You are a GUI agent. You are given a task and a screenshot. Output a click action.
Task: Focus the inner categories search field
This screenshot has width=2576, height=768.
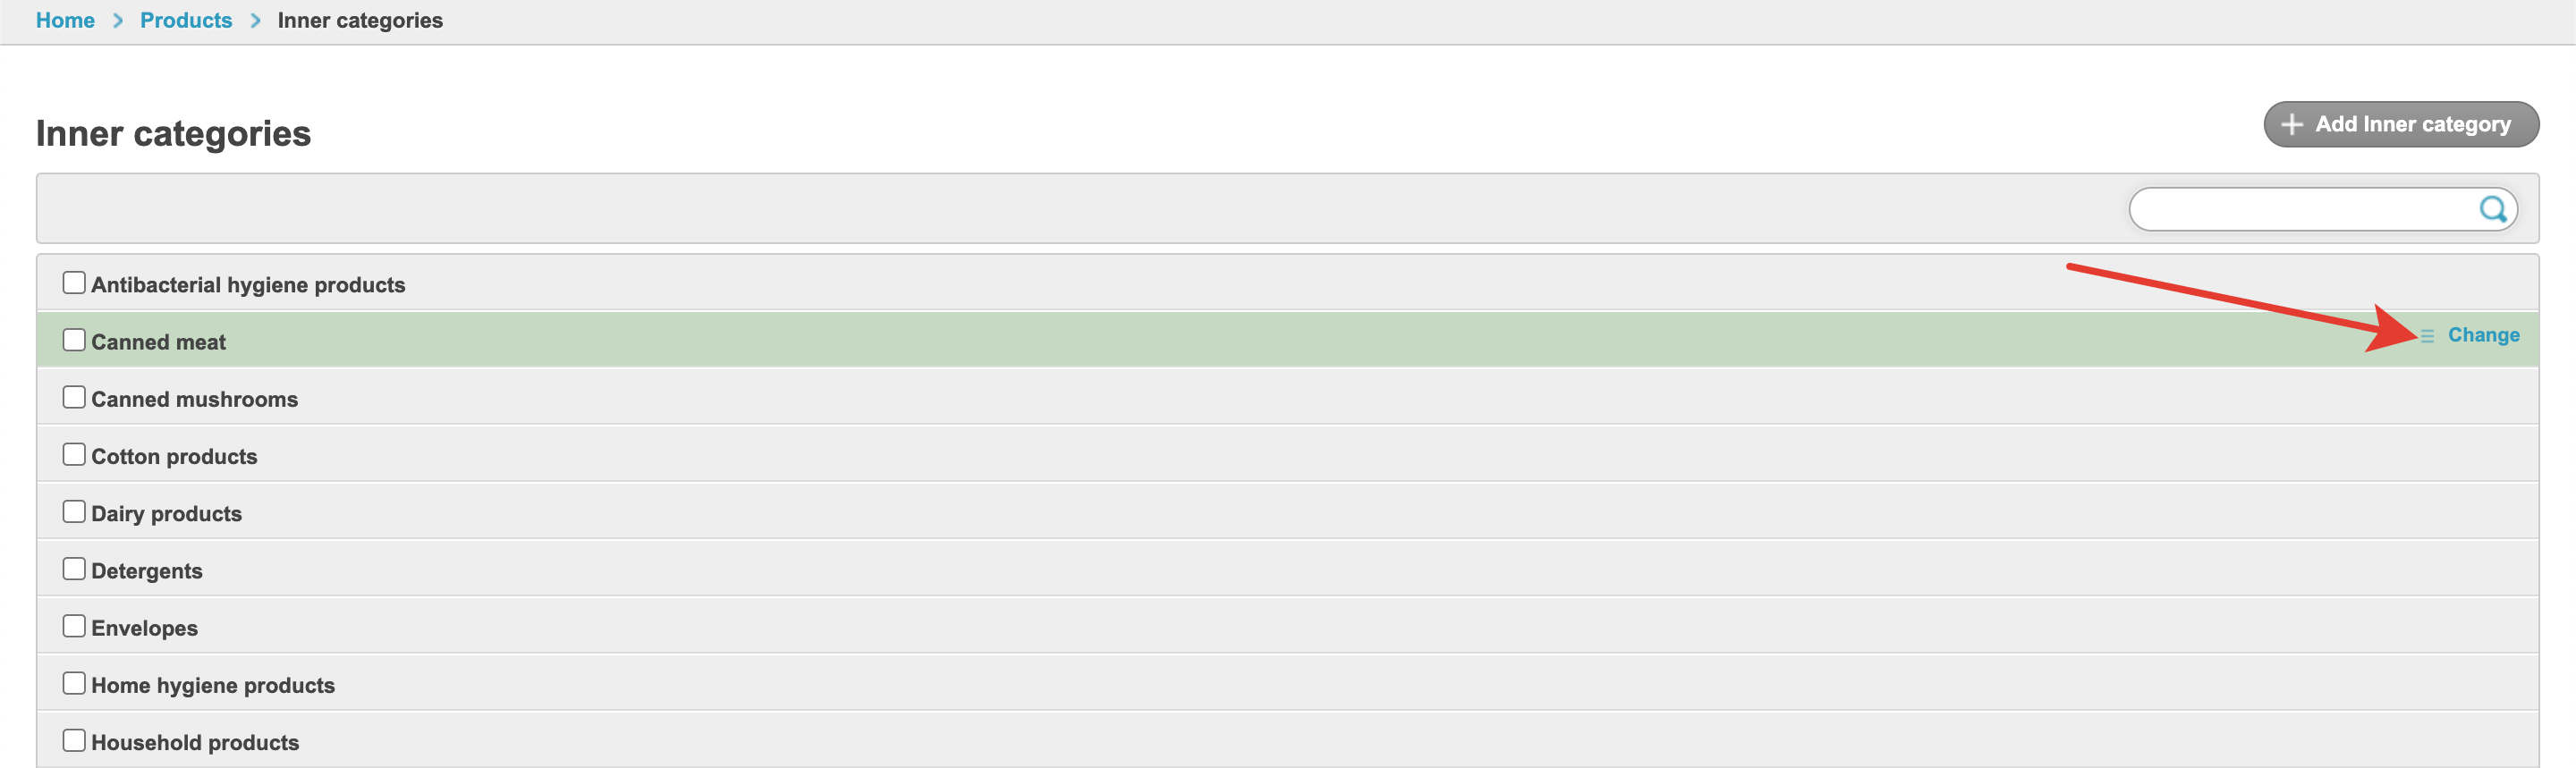[x=2300, y=209]
